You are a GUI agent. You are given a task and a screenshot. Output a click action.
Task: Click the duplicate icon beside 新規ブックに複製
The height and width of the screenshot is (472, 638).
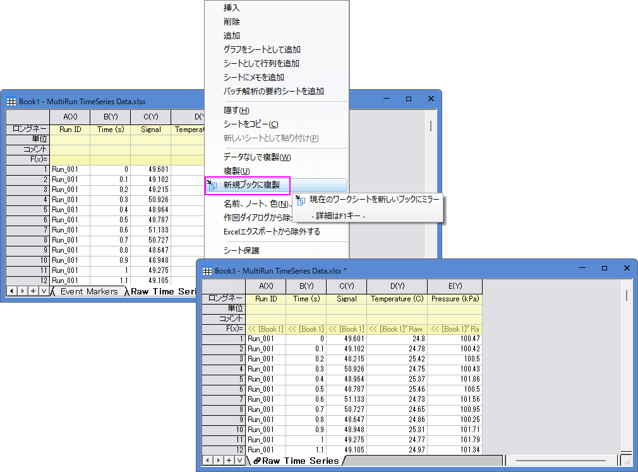click(212, 185)
